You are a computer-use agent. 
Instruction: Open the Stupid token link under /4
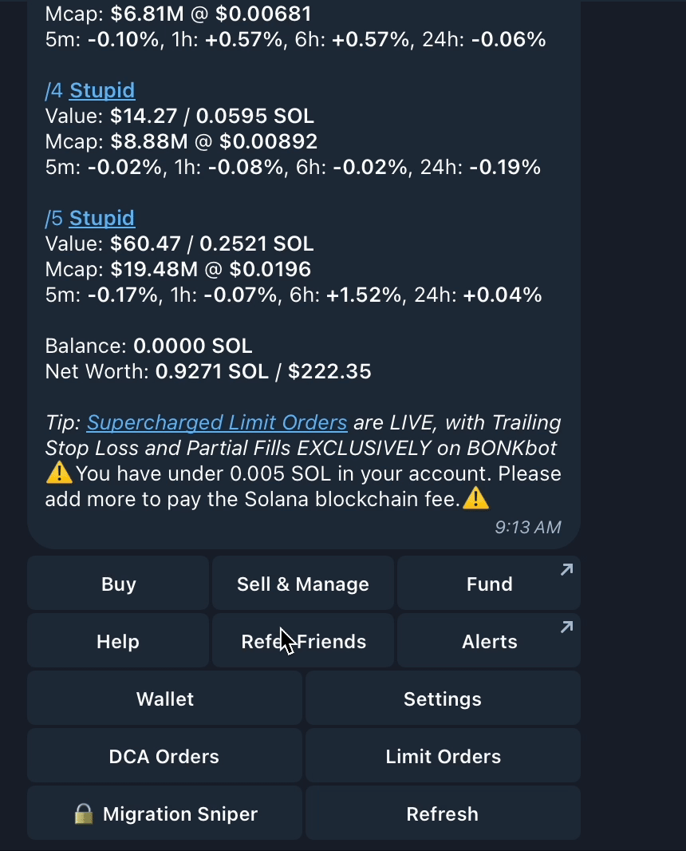coord(102,90)
